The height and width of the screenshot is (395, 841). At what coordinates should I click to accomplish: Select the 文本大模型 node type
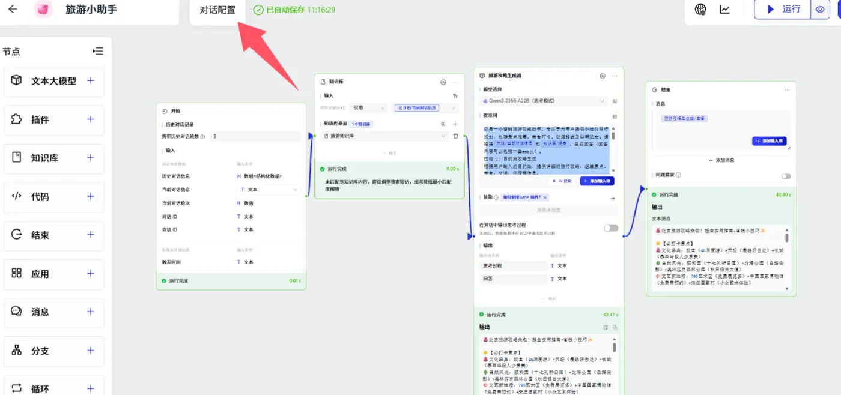pyautogui.click(x=54, y=81)
